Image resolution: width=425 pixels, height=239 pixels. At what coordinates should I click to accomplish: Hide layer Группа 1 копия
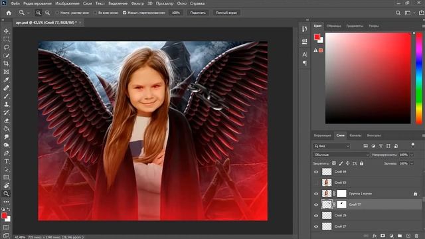click(316, 194)
